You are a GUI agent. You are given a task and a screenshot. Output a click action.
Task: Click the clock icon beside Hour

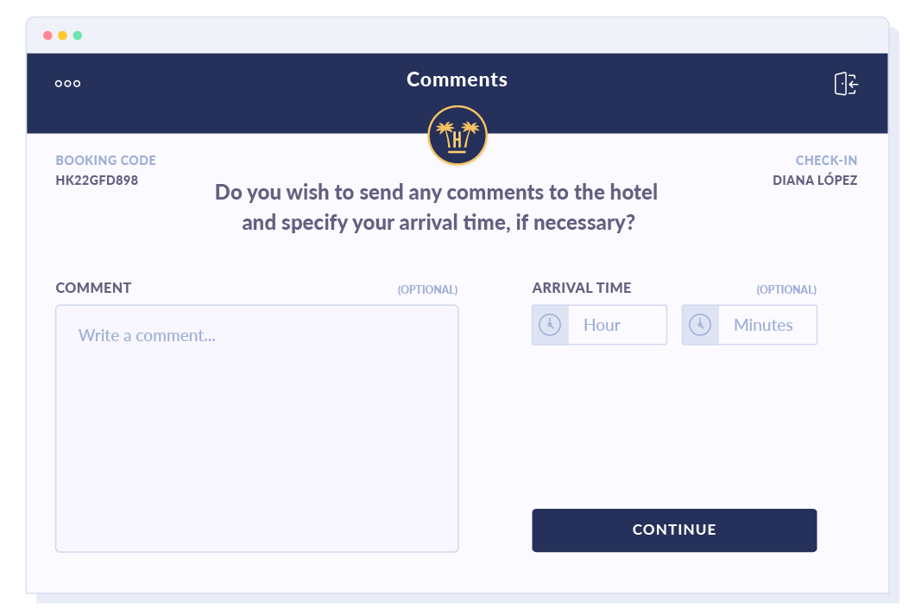pos(550,325)
